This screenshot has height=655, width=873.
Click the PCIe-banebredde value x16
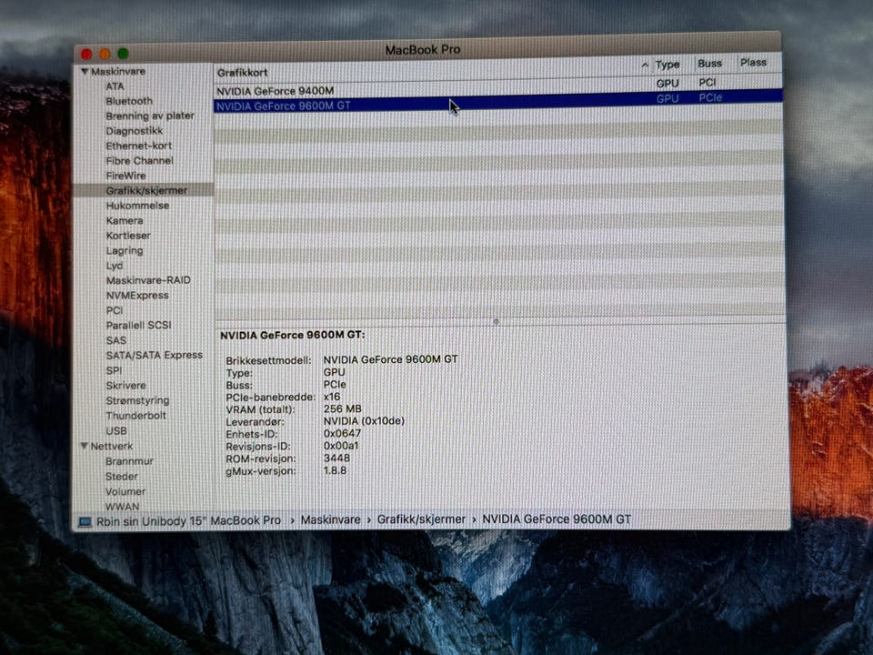[x=331, y=397]
